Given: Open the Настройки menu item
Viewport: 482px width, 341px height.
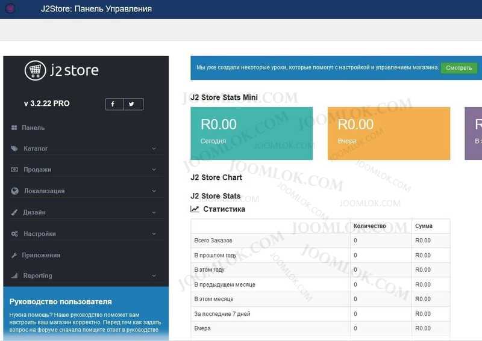Looking at the screenshot, I should pos(40,233).
